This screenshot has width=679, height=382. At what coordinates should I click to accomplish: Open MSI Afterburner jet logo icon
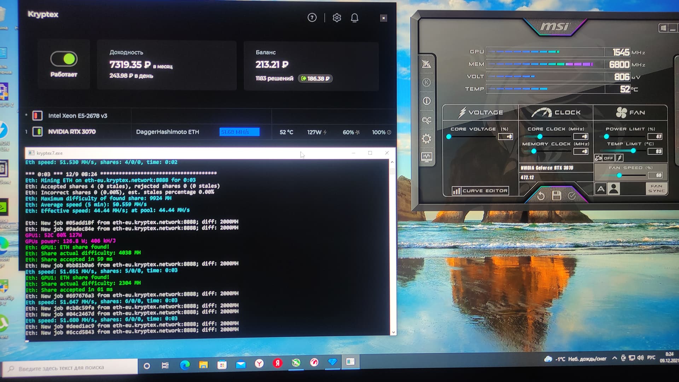[426, 64]
